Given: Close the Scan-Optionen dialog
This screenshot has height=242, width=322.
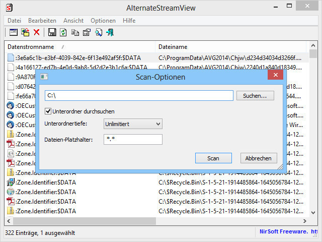Looking at the screenshot, I should (x=275, y=75).
